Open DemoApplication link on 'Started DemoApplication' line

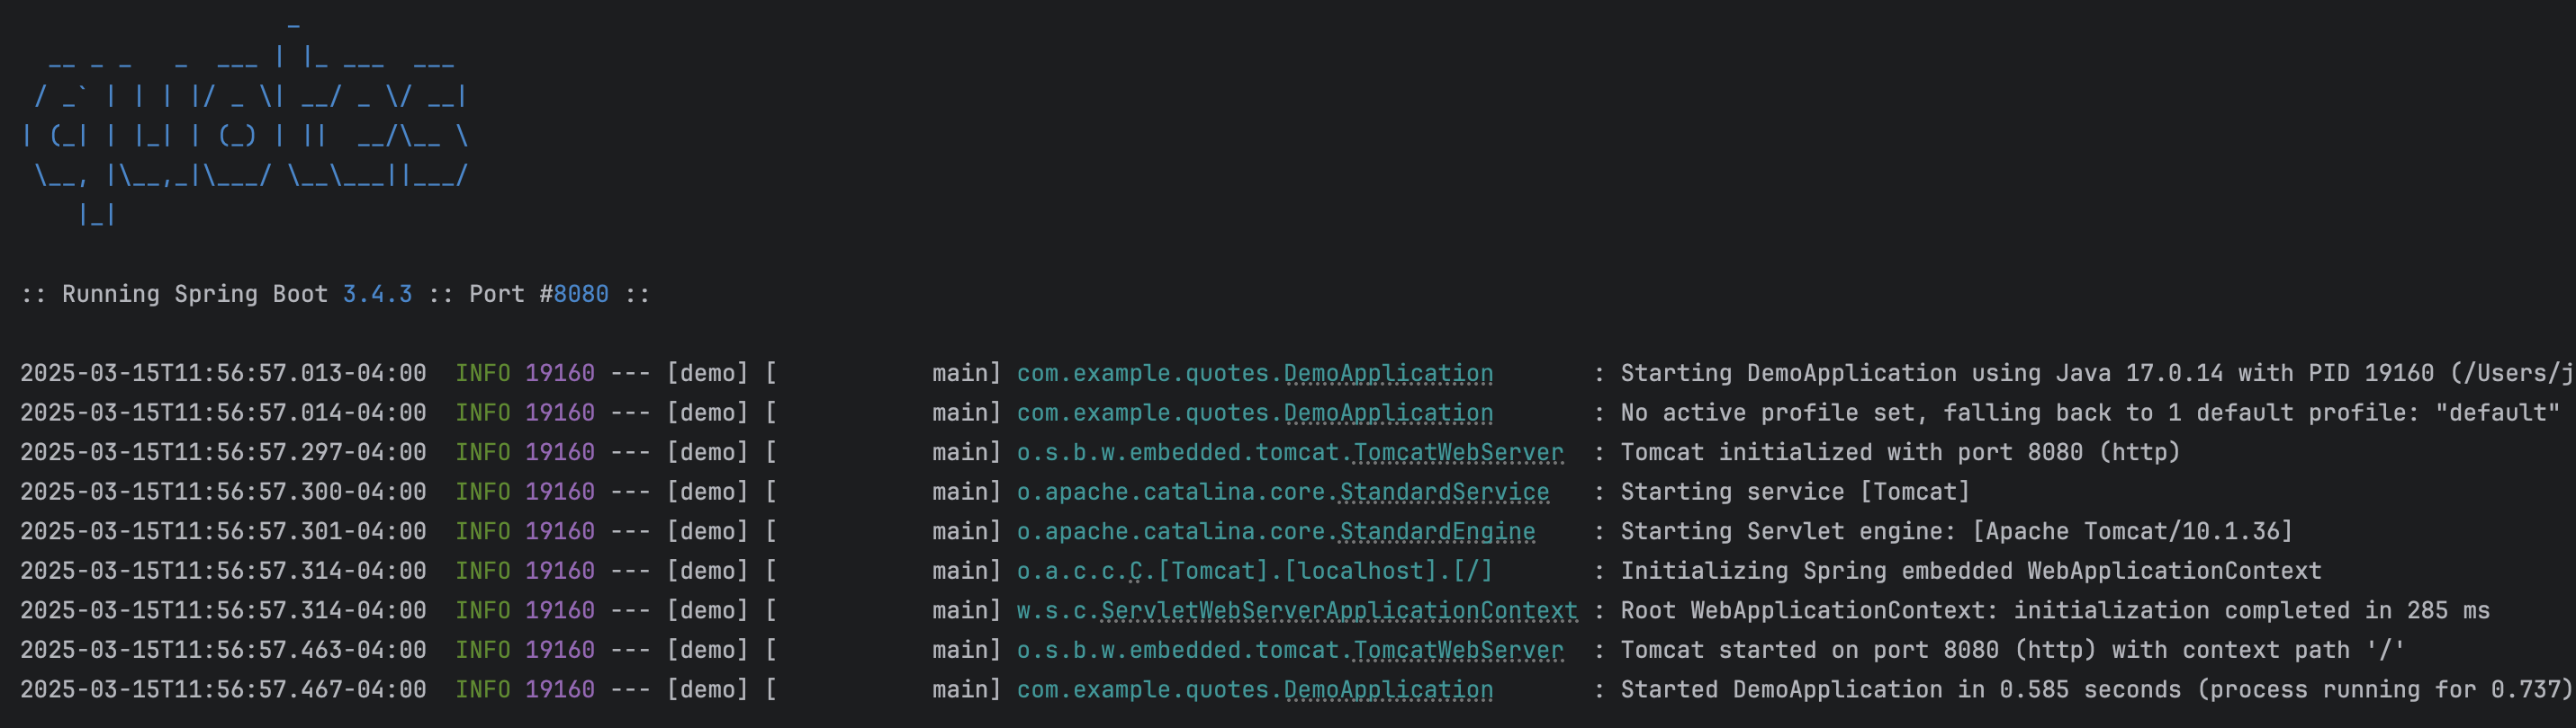[1387, 689]
